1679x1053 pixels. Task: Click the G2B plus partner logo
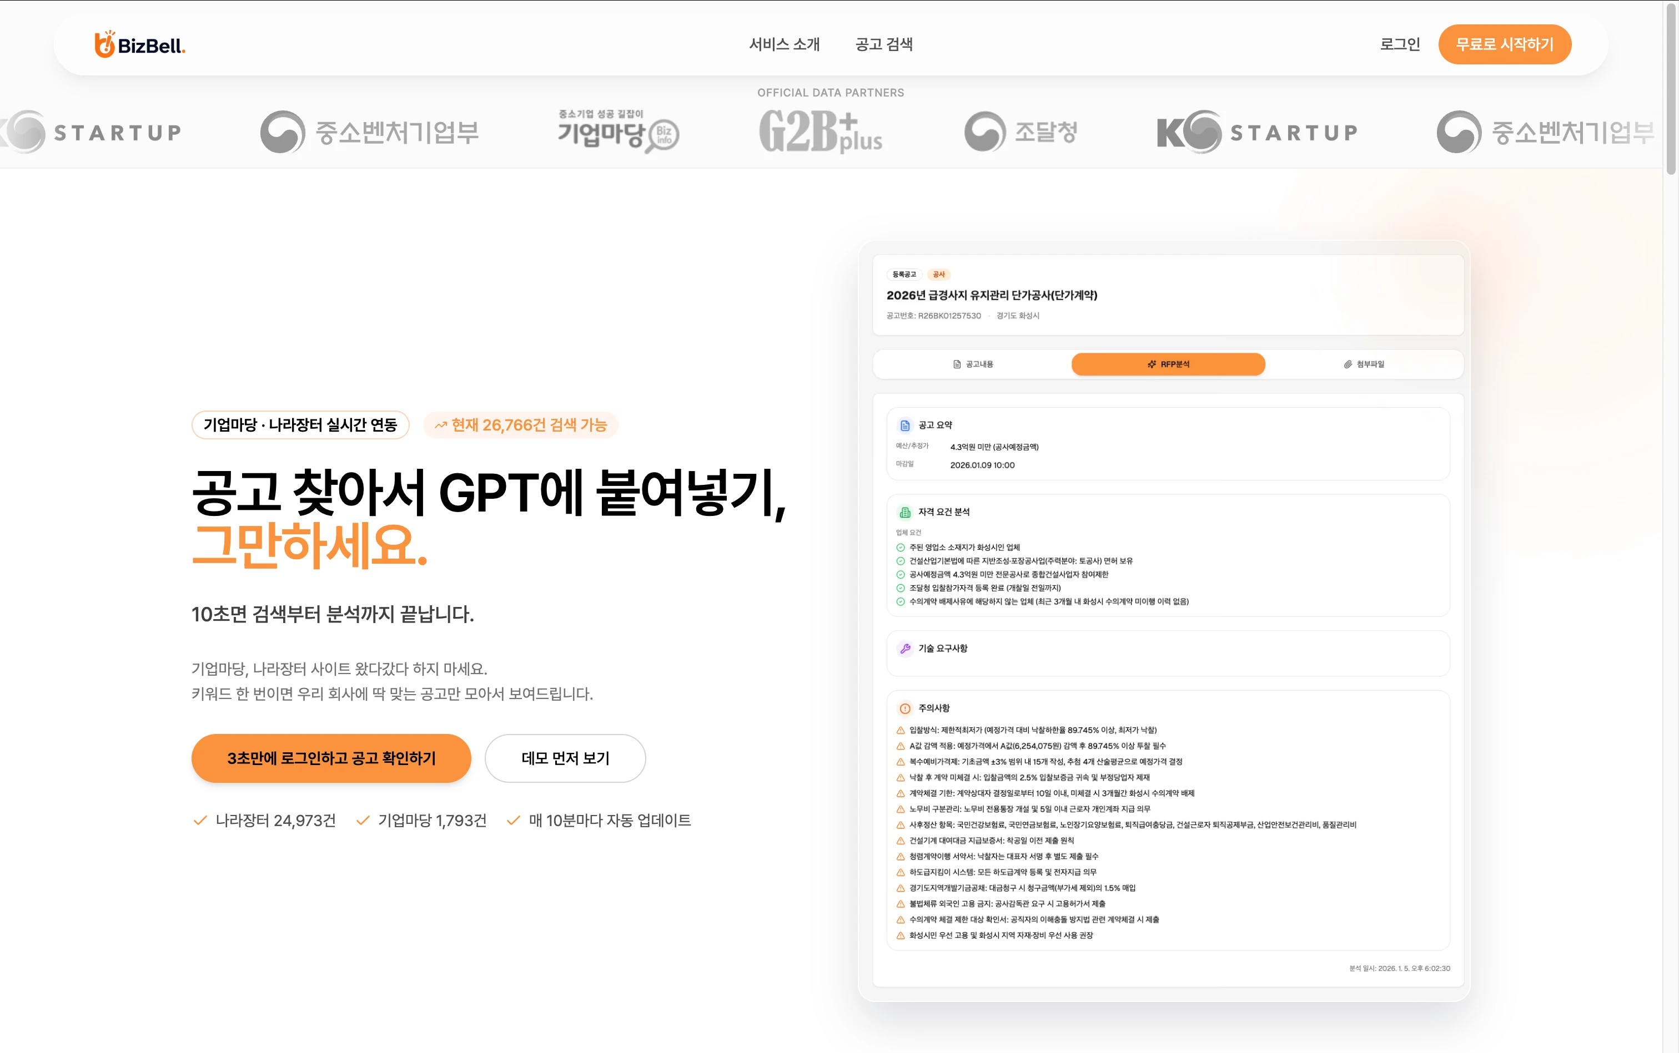click(820, 131)
